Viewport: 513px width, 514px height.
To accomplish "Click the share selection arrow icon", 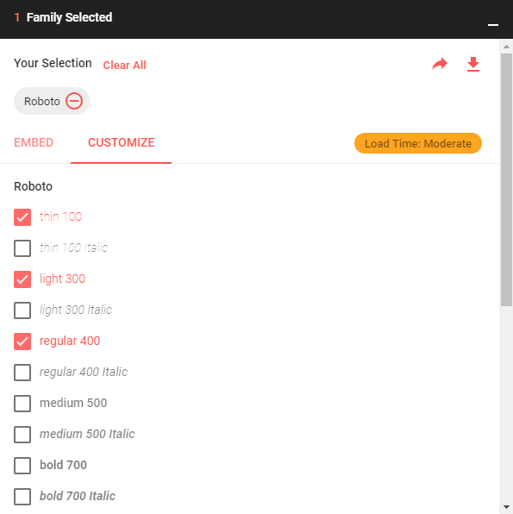I will 440,64.
